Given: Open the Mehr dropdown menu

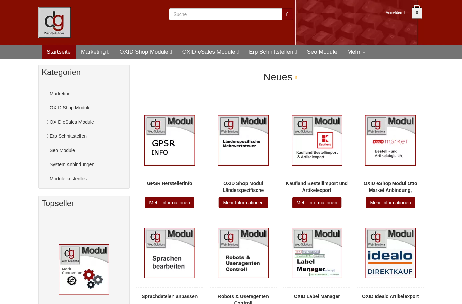Looking at the screenshot, I should click(x=356, y=52).
